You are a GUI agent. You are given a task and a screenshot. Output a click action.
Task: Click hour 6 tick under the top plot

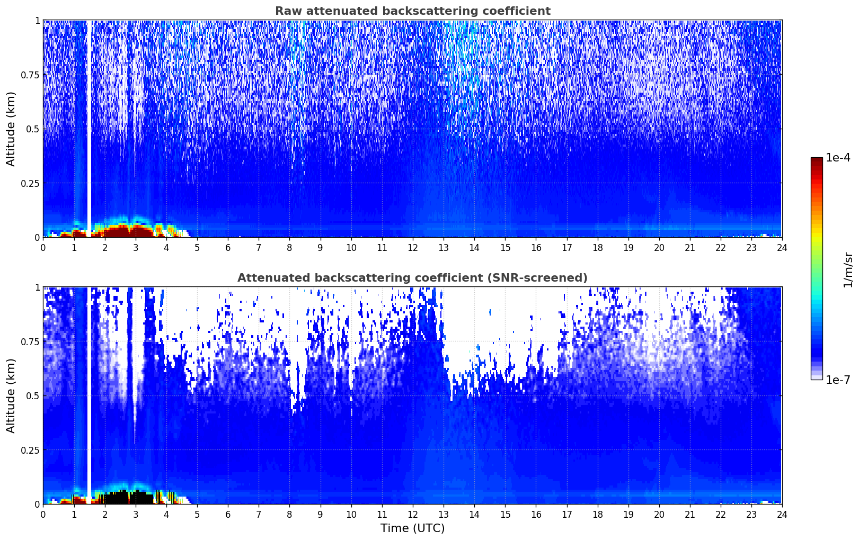[x=228, y=247]
